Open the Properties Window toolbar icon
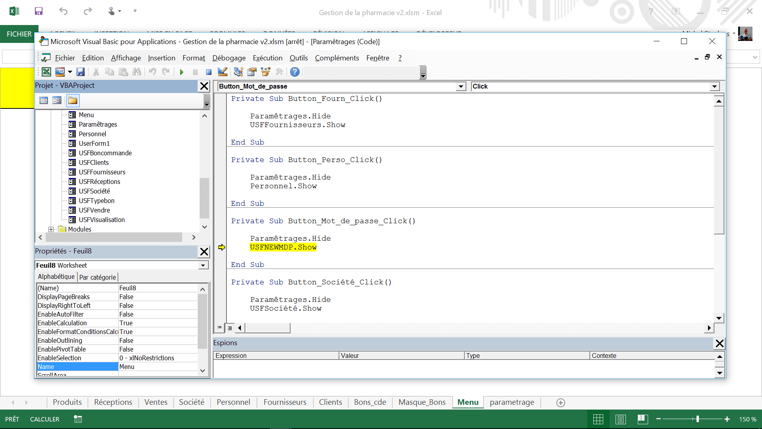The image size is (762, 429). coord(252,72)
